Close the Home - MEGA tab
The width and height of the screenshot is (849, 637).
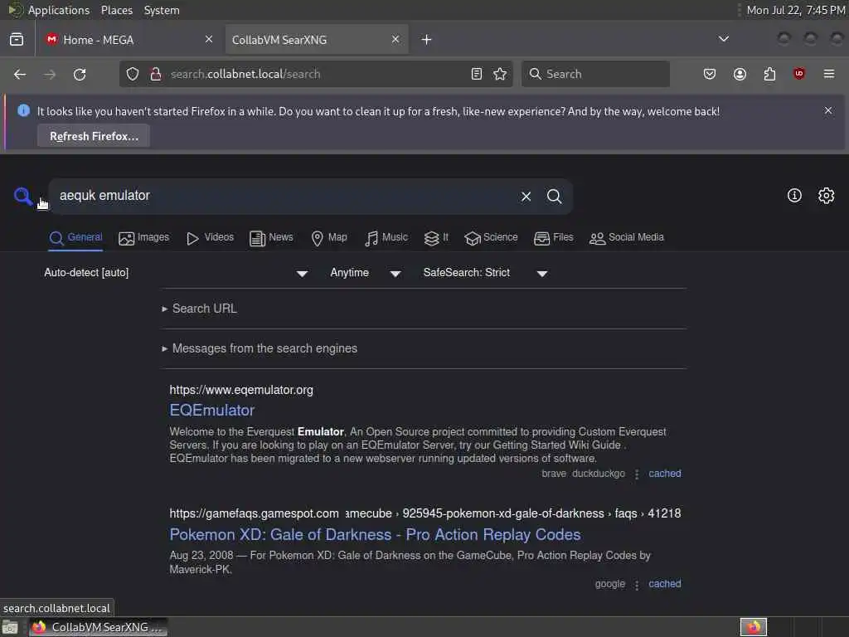[208, 40]
